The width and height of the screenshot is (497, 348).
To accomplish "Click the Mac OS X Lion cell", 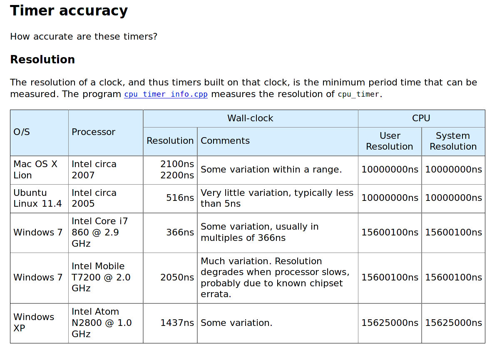I will [x=33, y=170].
